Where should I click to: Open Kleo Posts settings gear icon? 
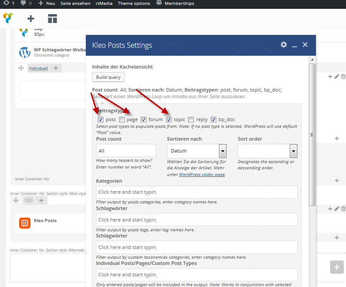(x=284, y=45)
